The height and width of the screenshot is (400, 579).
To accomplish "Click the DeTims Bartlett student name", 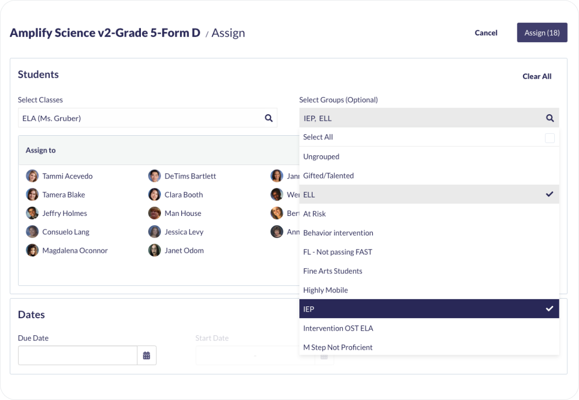I will click(190, 176).
